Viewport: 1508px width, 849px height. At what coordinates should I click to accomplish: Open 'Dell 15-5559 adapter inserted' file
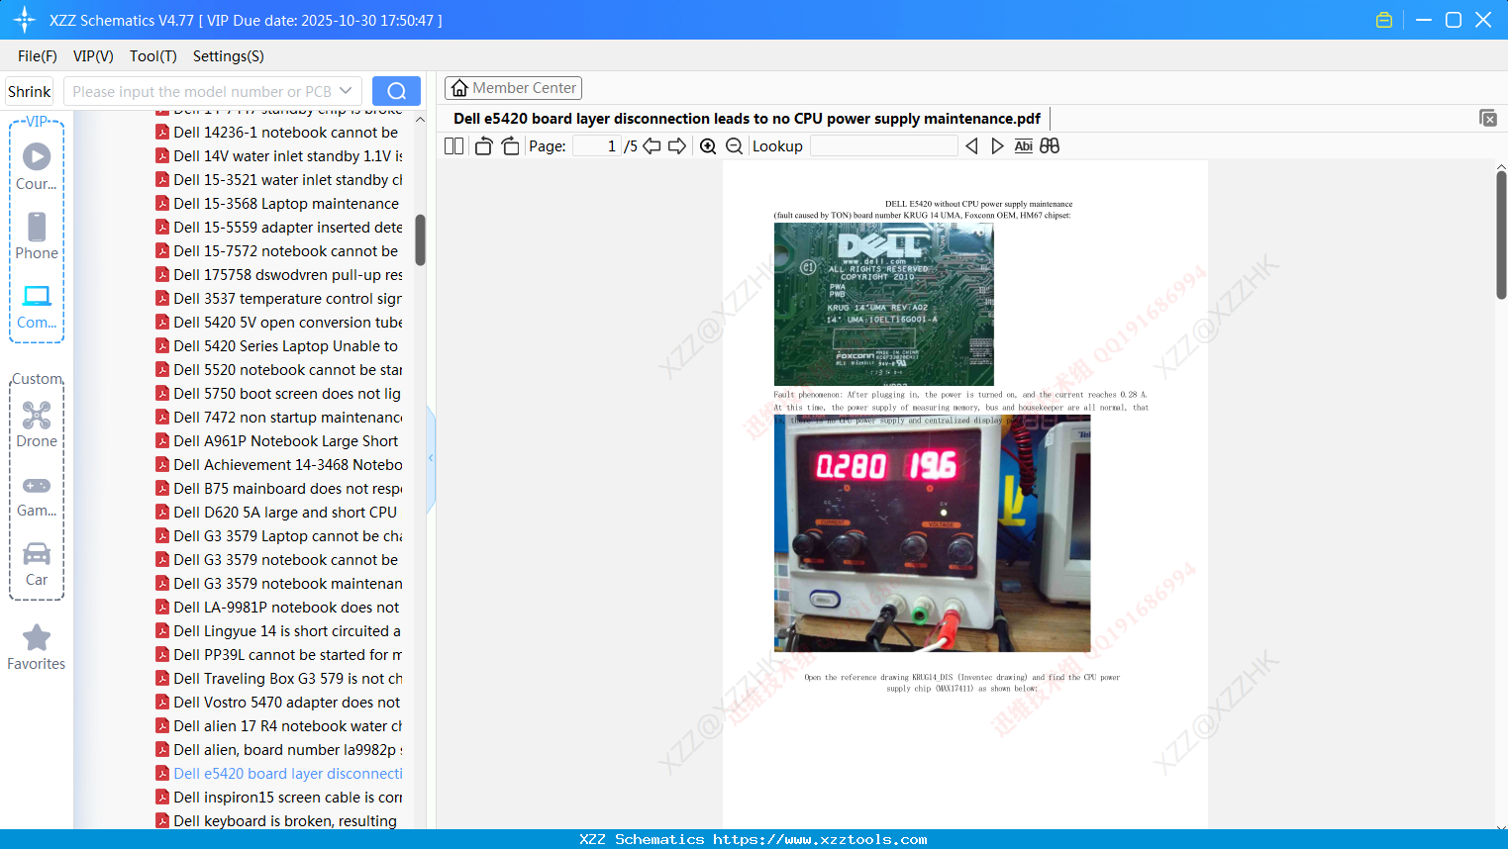pos(278,228)
